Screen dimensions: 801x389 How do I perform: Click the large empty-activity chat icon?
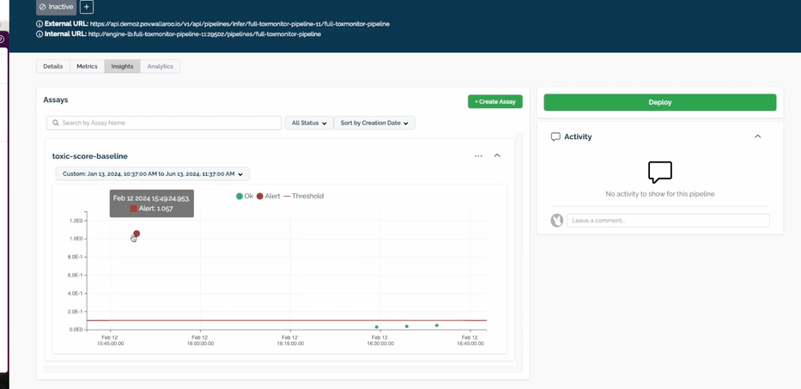(x=659, y=173)
